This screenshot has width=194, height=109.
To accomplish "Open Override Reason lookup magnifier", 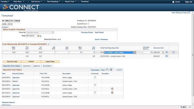I will coord(152,52).
